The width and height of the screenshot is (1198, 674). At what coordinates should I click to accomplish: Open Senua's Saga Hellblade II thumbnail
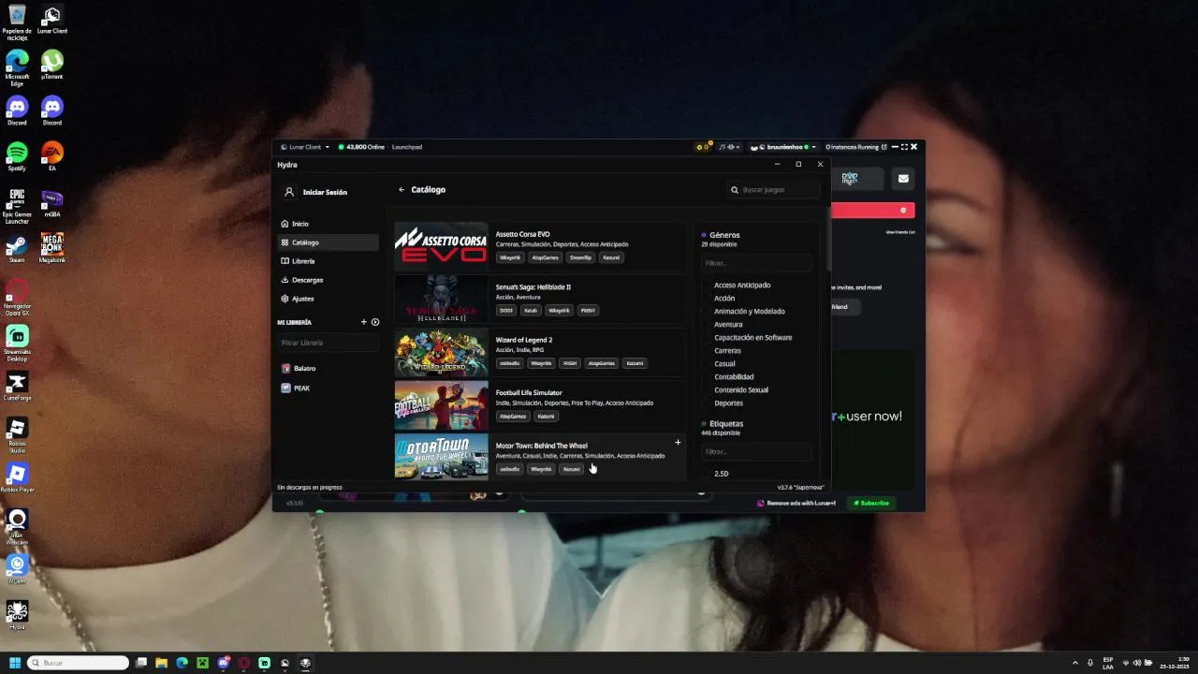(x=441, y=300)
